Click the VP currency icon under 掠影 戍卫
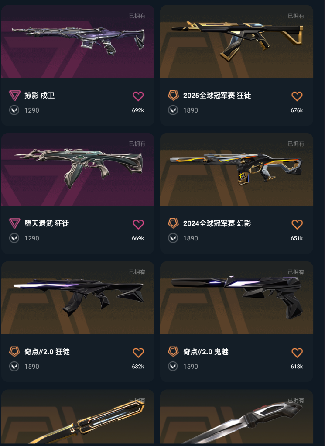325x446 pixels. click(14, 110)
